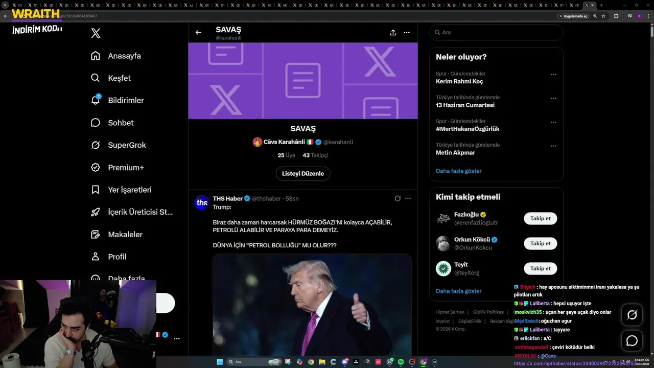Click Chrome back navigation arrow
654x368 pixels.
(6, 16)
